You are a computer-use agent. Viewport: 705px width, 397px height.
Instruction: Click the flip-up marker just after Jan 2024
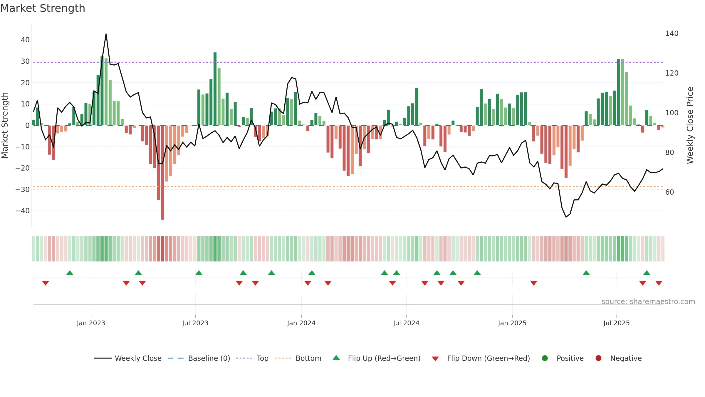(x=312, y=273)
